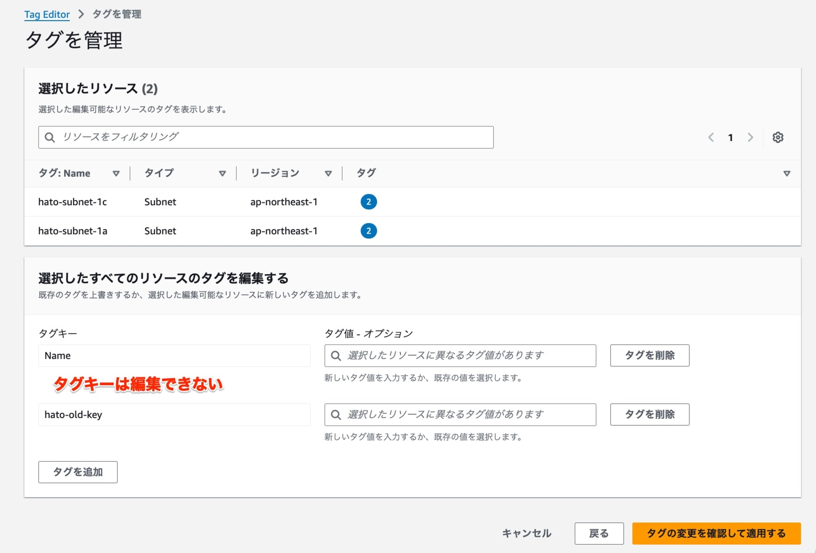Click the magnifier icon in resource filter
This screenshot has width=816, height=553.
coord(50,137)
